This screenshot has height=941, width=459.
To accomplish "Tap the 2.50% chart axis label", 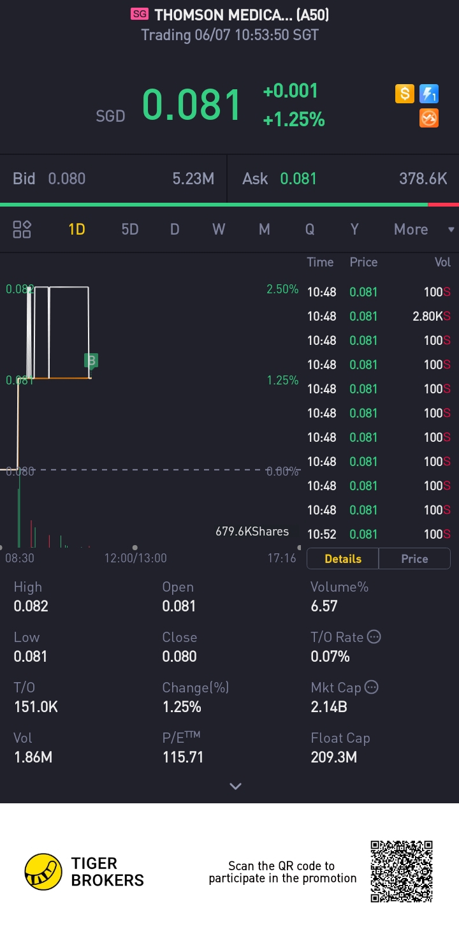I will tap(282, 289).
